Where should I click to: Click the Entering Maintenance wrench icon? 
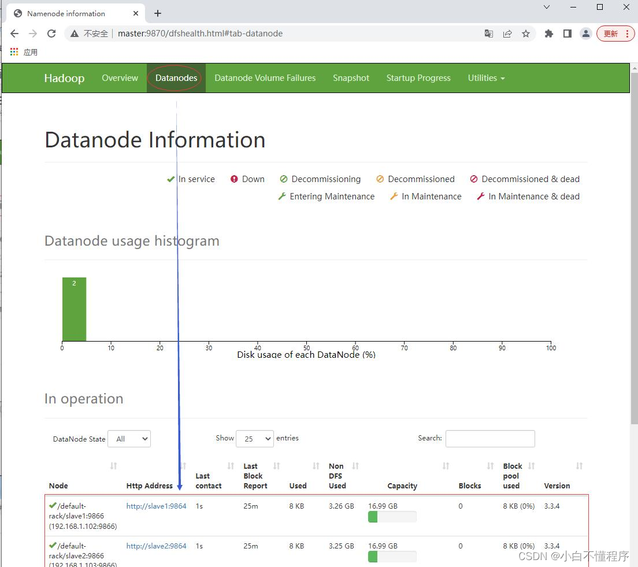281,196
